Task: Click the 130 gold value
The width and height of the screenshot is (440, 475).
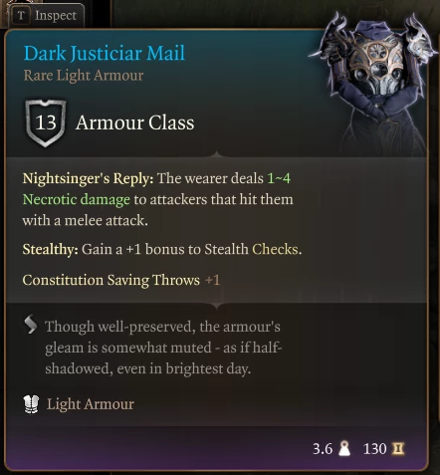Action: 375,449
